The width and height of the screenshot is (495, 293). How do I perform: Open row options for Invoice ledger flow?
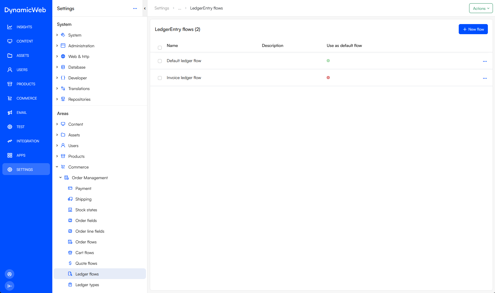point(485,78)
